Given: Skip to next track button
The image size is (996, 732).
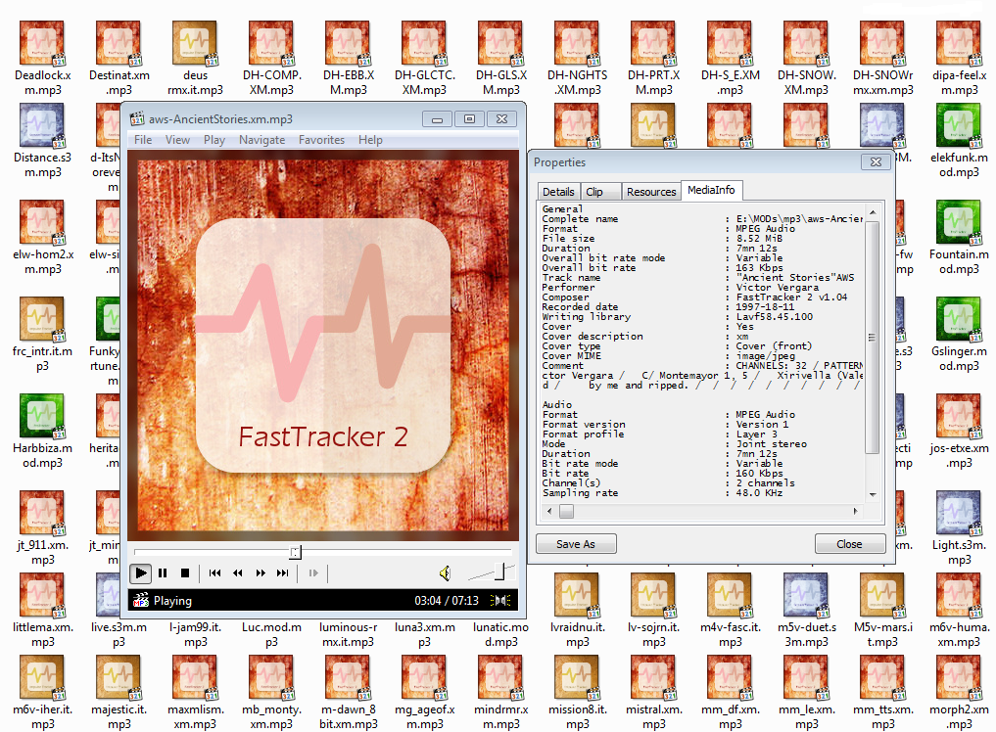Looking at the screenshot, I should 283,573.
